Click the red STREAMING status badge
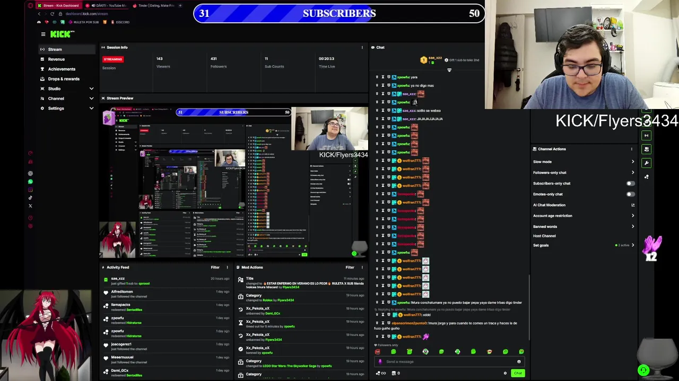Image resolution: width=679 pixels, height=381 pixels. coord(112,59)
